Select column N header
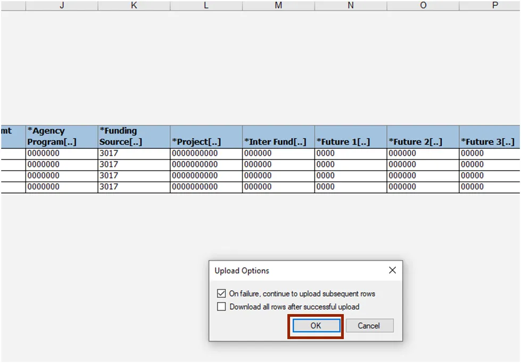 351,5
